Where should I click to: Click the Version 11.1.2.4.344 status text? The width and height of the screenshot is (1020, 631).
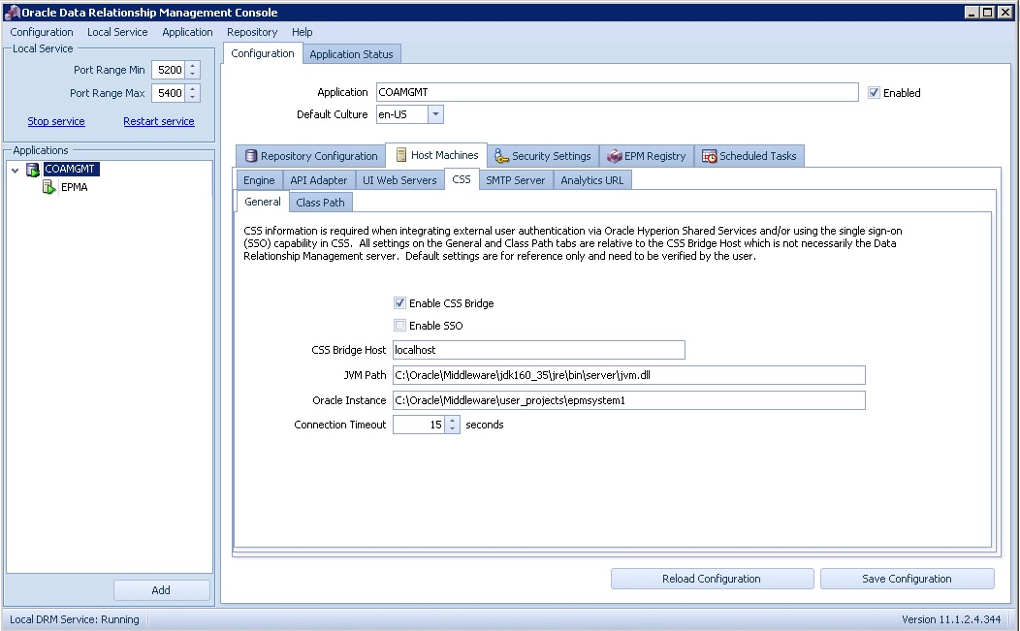950,619
